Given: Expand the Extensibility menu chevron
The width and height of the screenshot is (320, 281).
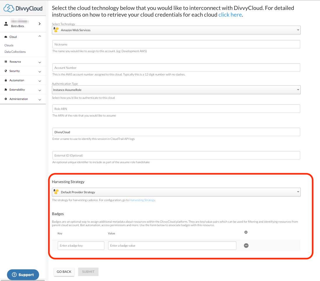Looking at the screenshot, I should (x=40, y=90).
